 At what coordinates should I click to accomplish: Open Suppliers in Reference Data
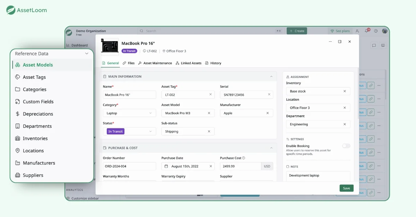52,175
